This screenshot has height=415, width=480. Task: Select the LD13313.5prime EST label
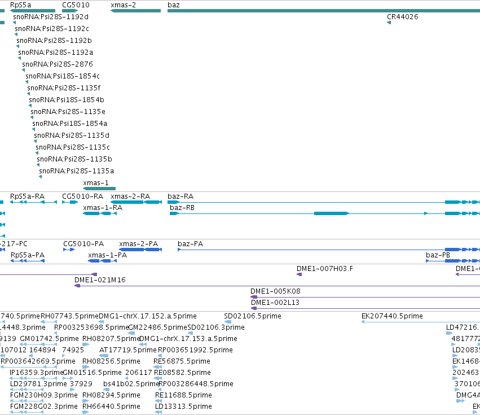[x=183, y=407]
